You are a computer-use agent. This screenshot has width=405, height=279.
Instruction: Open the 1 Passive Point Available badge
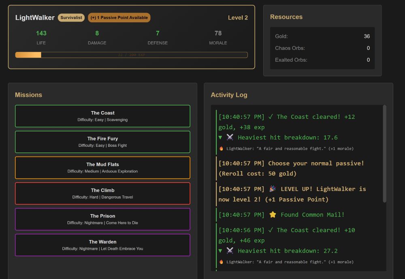(x=119, y=17)
